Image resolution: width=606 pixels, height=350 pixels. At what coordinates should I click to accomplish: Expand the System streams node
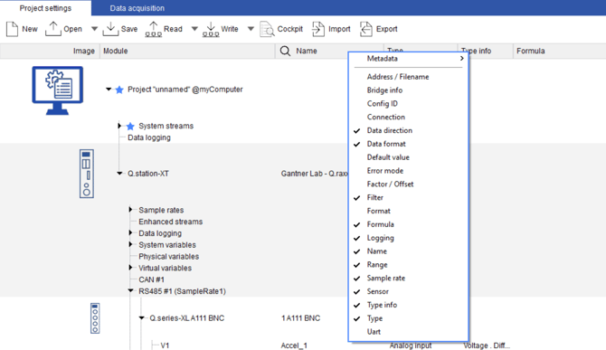(119, 126)
